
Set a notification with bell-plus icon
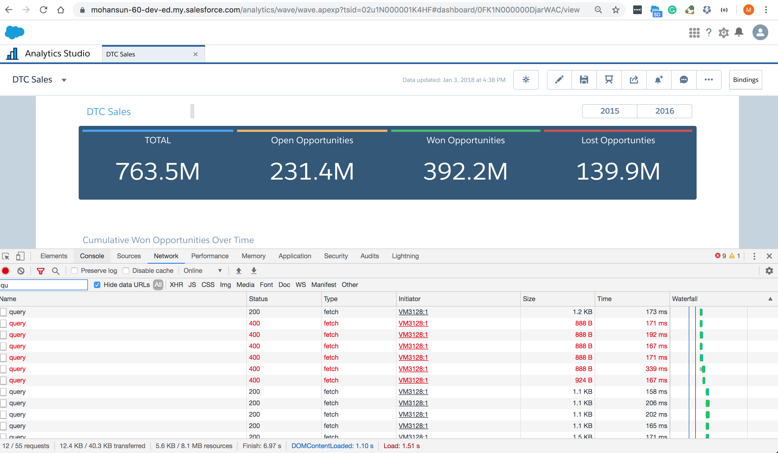click(x=659, y=80)
